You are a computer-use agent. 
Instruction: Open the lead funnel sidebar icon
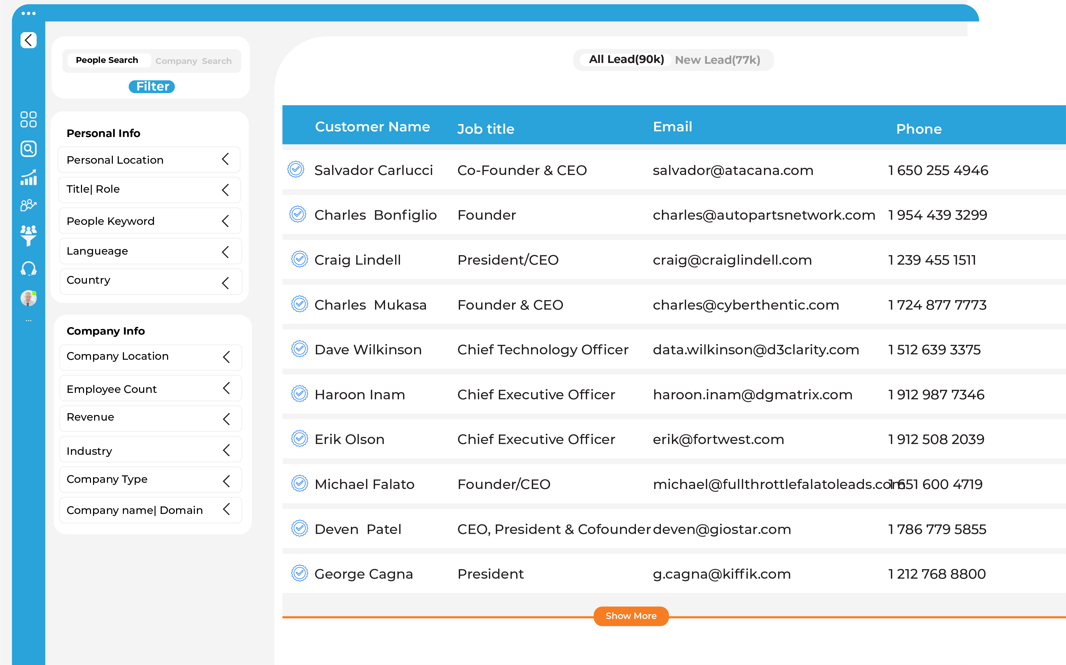click(x=28, y=236)
